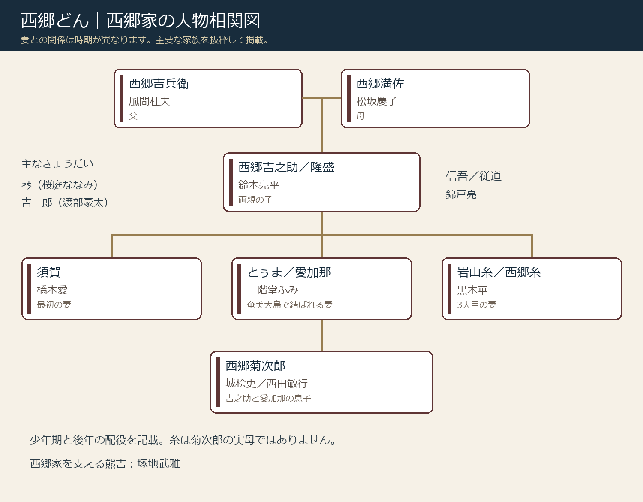
Task: Click the 主なきょうだい heading
Action: [57, 164]
